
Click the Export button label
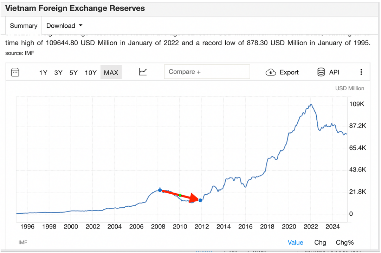point(289,72)
